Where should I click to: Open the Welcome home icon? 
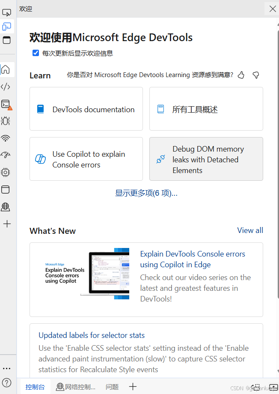[6, 69]
